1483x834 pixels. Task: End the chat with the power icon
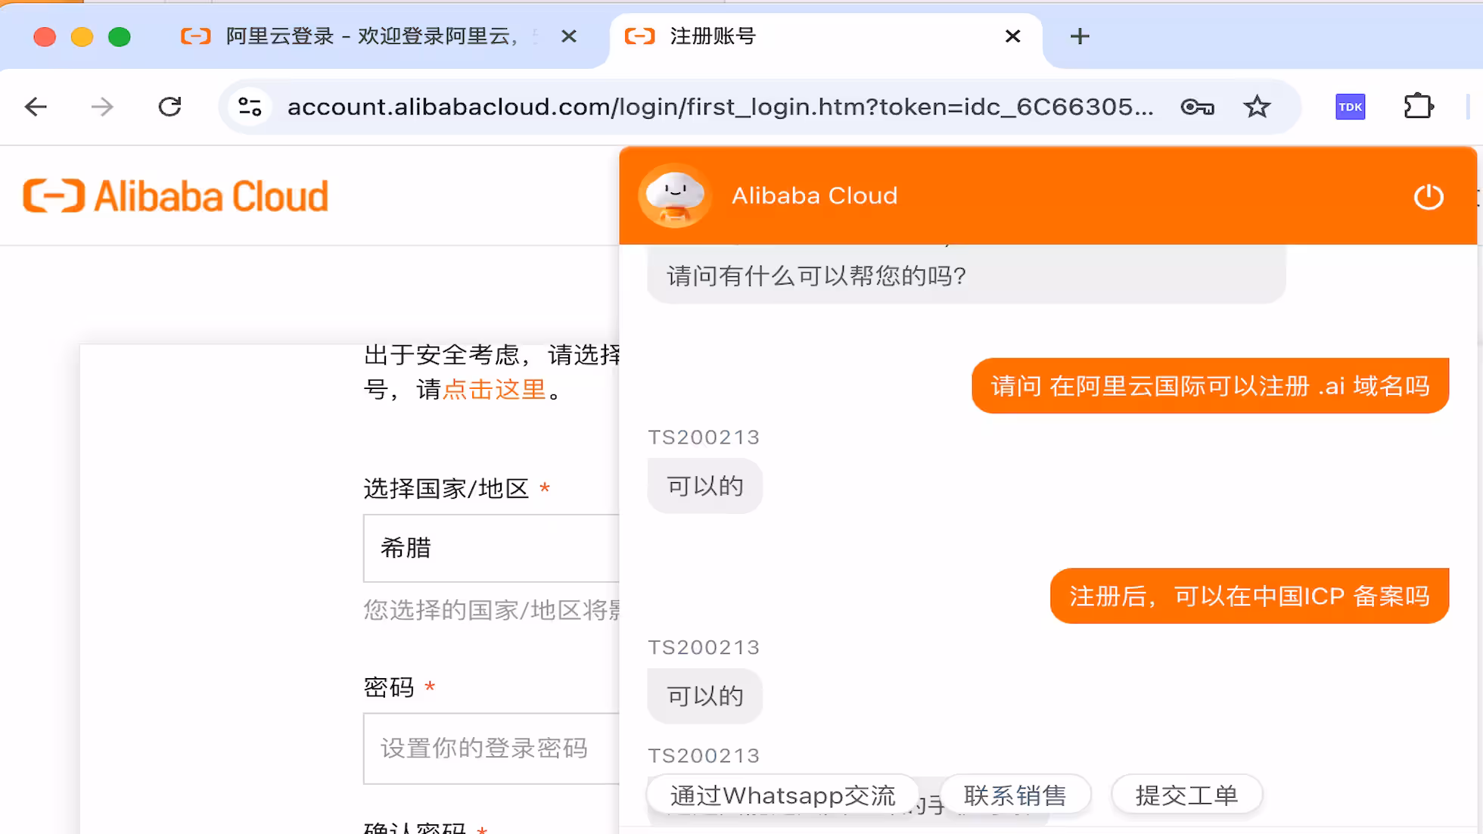click(x=1429, y=195)
